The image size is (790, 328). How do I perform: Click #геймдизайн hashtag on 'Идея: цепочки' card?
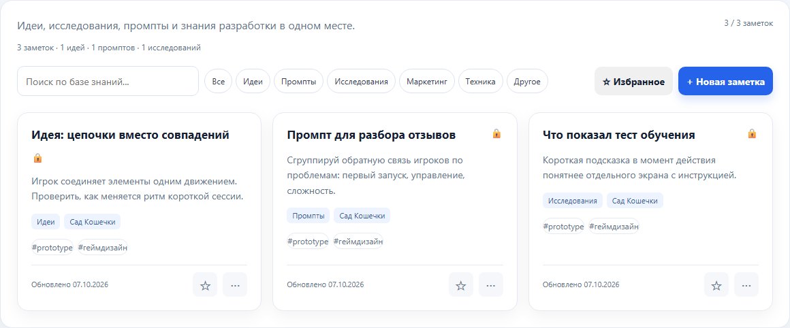(x=103, y=248)
